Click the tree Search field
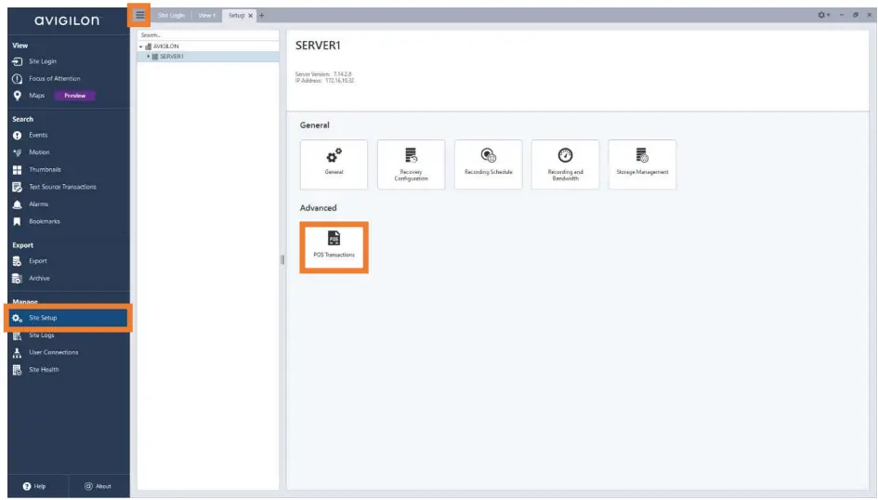The height and width of the screenshot is (500, 878). pos(208,34)
